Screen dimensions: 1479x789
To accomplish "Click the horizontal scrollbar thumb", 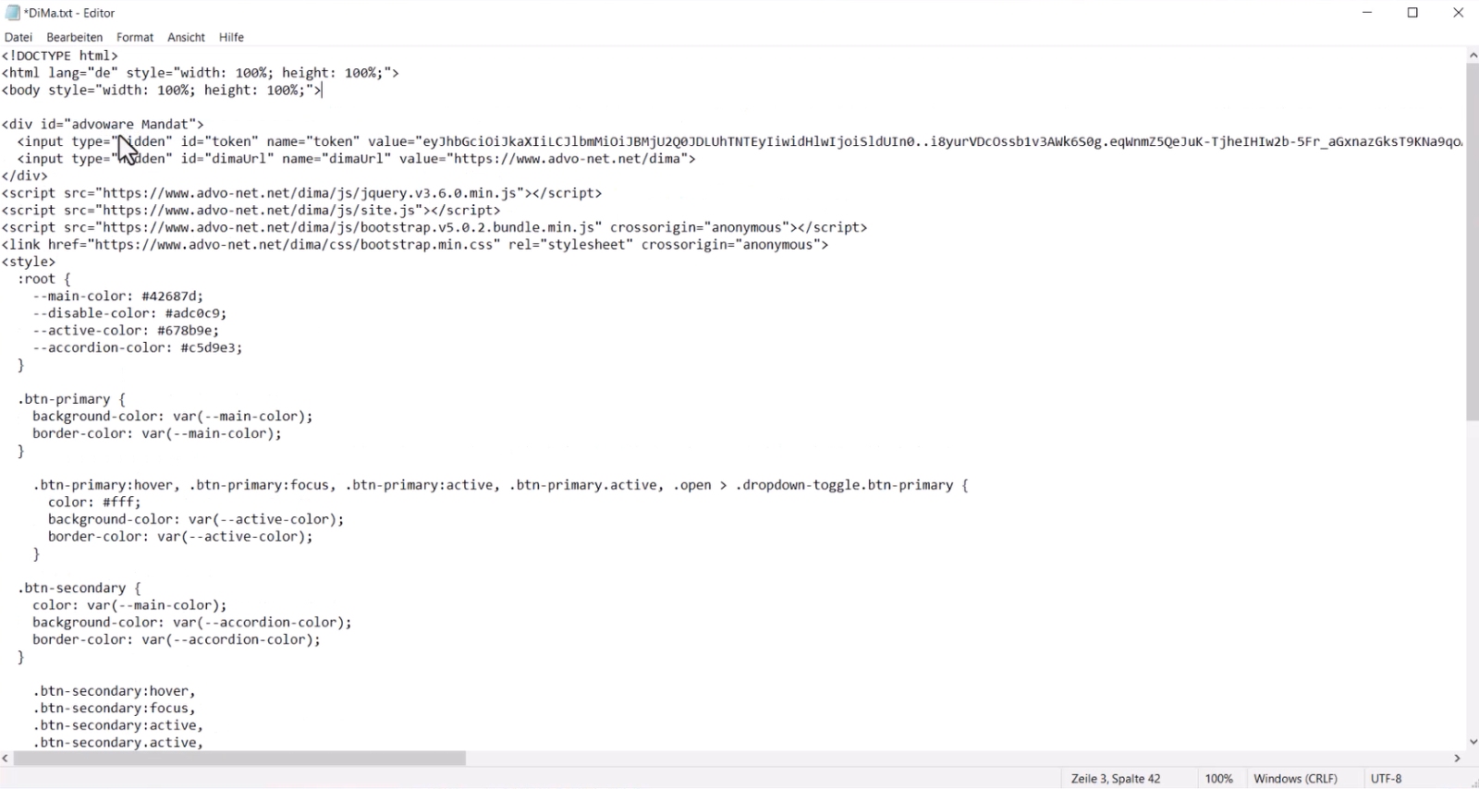I will (x=239, y=759).
